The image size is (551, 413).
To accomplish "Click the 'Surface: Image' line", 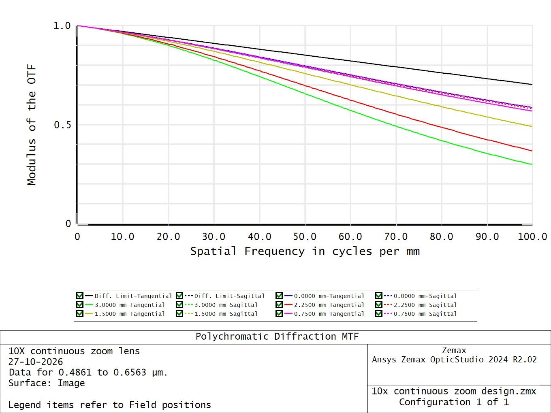I will tap(47, 383).
